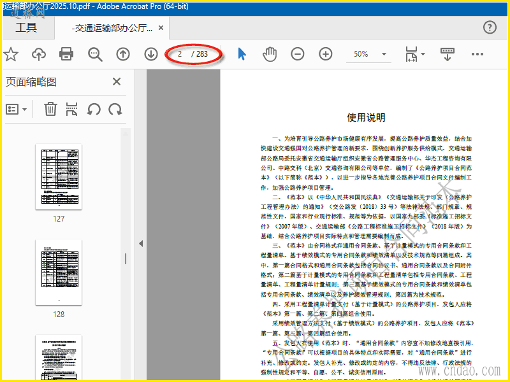
Task: Click the 使用说明 heading in the document
Action: point(366,118)
